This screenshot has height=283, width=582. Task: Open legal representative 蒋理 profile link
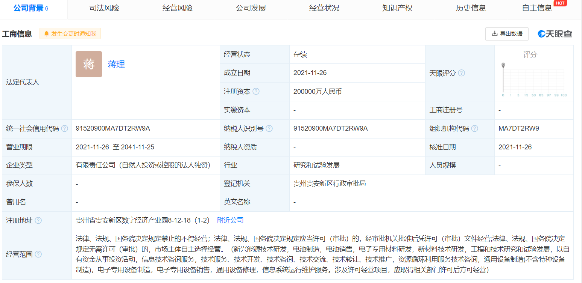116,65
